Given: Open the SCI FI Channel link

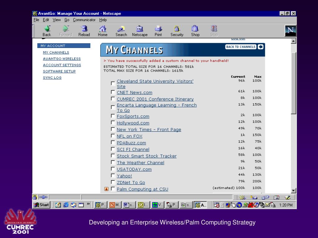Looking at the screenshot, I should (133, 149).
